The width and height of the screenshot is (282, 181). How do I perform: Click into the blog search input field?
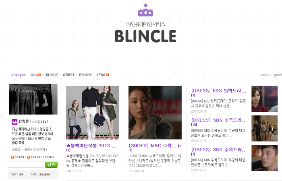coord(26,165)
